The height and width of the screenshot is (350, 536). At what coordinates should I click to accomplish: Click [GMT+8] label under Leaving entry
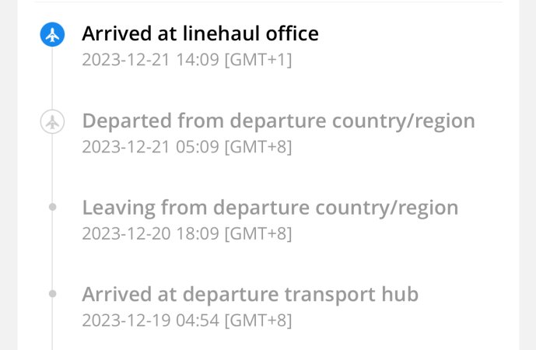258,234
